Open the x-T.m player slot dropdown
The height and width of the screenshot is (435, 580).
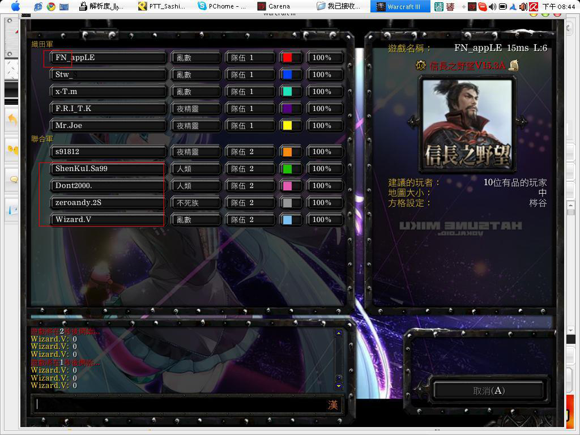click(x=108, y=92)
